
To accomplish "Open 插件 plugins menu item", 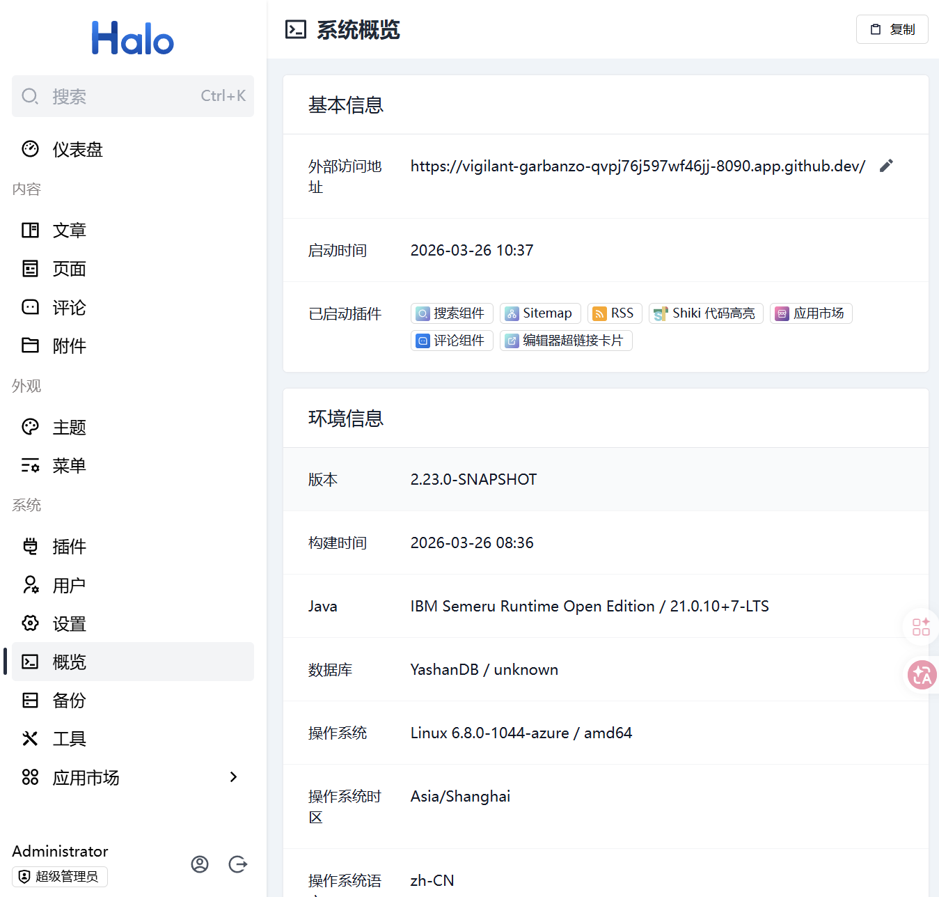I will (x=69, y=547).
